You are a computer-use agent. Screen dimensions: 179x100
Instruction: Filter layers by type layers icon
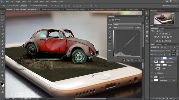click(x=168, y=47)
